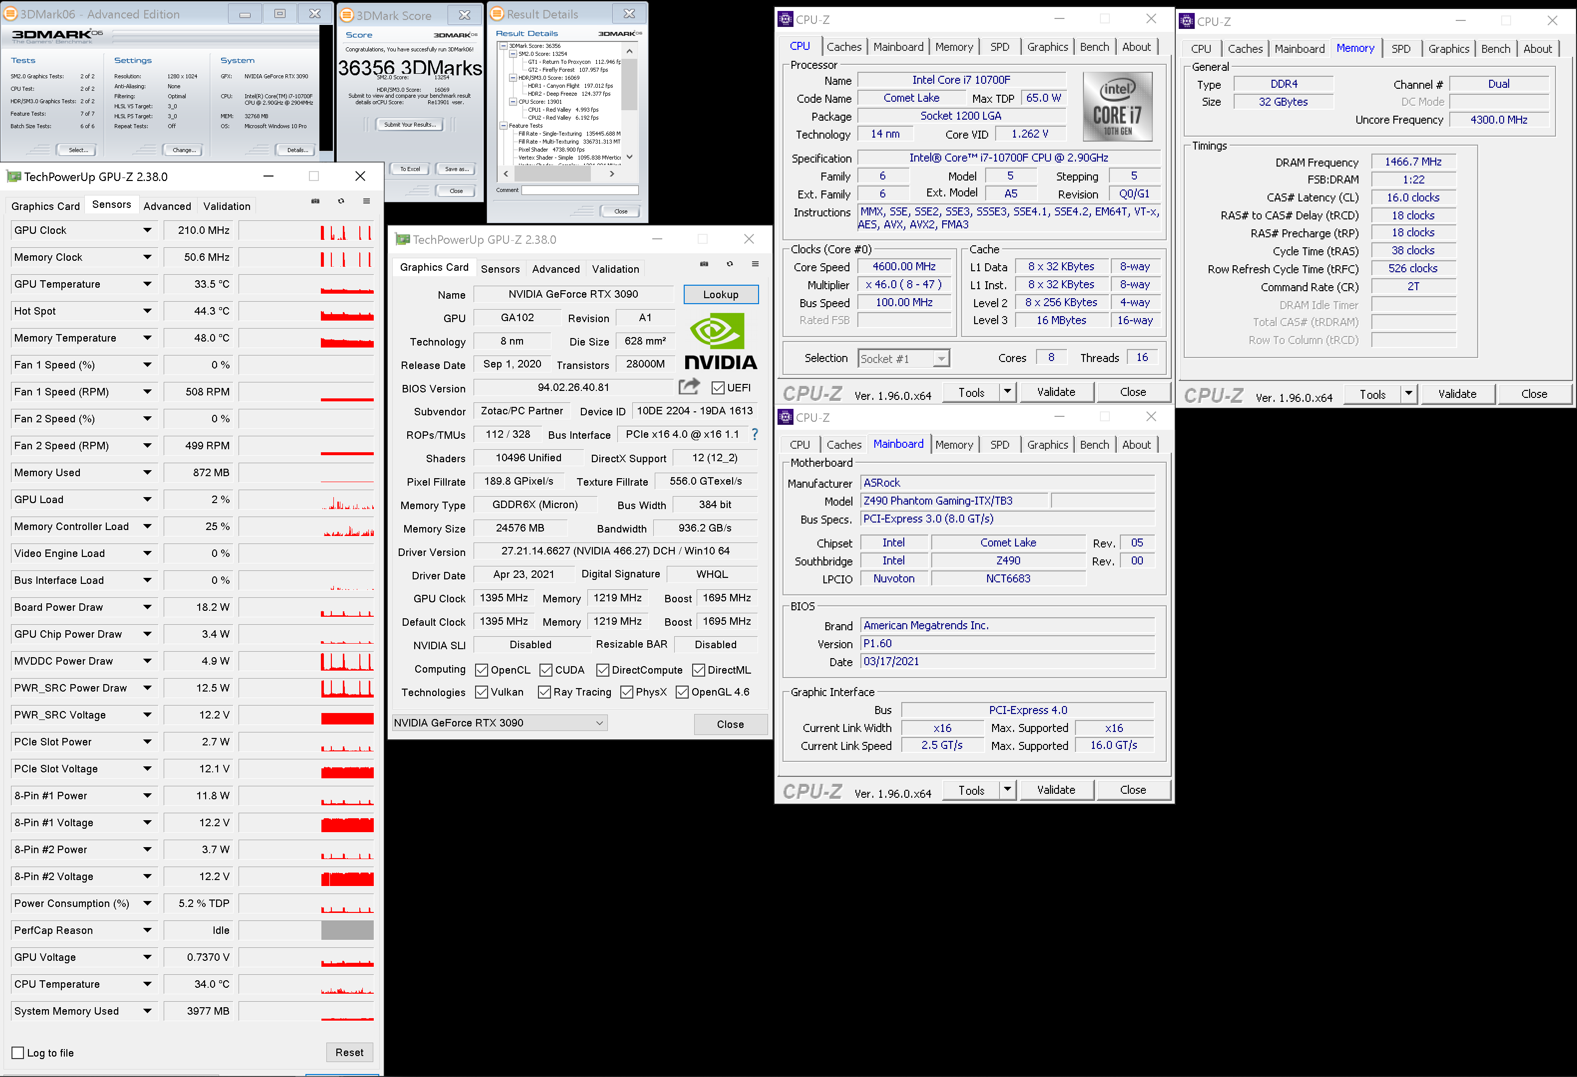This screenshot has height=1077, width=1577.
Task: Click the Reset button in GPU-Z Sensors
Action: (349, 1052)
